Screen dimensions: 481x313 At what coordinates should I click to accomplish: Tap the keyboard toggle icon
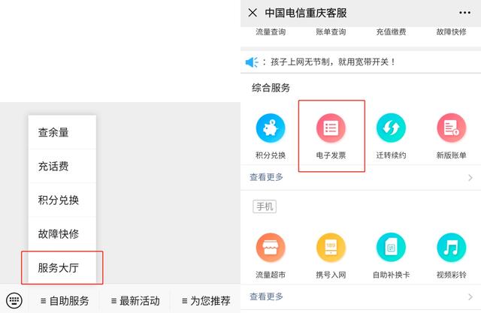(14, 300)
